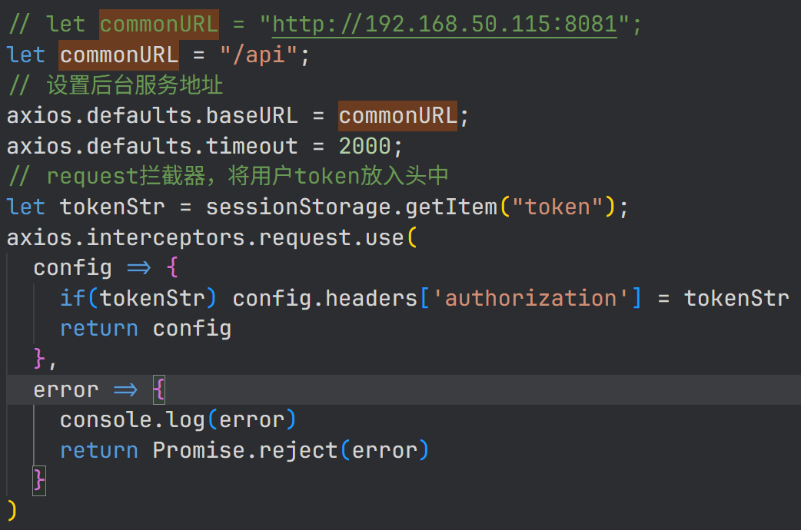Screen dimensions: 801x530
Task: Click the pink closing brace before comma
Action: 39,358
